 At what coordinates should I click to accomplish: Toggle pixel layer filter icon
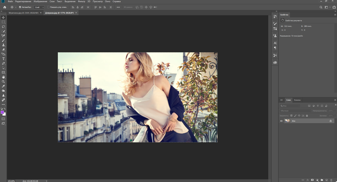[x=309, y=106]
